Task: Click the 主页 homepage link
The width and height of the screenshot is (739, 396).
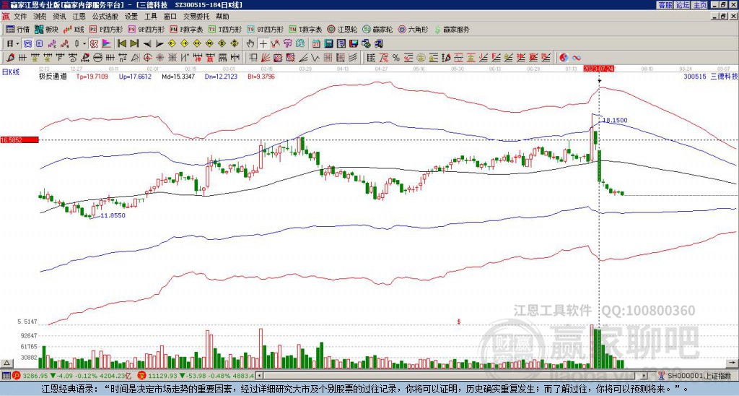Action: [x=699, y=5]
